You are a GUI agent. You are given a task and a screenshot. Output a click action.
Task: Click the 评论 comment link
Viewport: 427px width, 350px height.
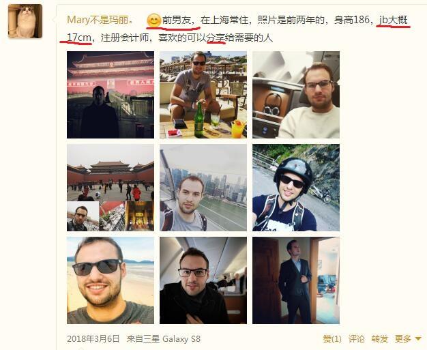356,339
